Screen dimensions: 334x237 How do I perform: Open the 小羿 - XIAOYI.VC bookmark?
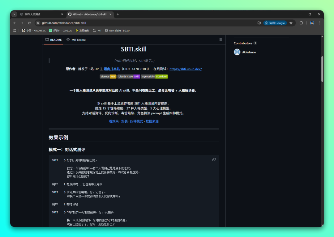pos(34,31)
